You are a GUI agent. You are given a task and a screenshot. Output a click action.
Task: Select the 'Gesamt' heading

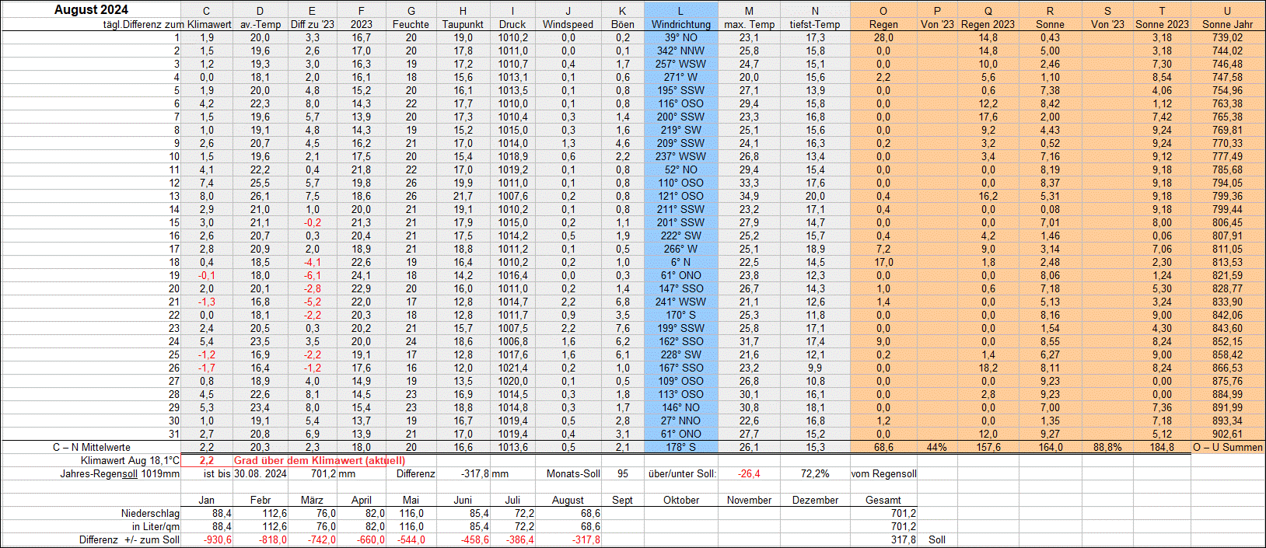tap(883, 500)
